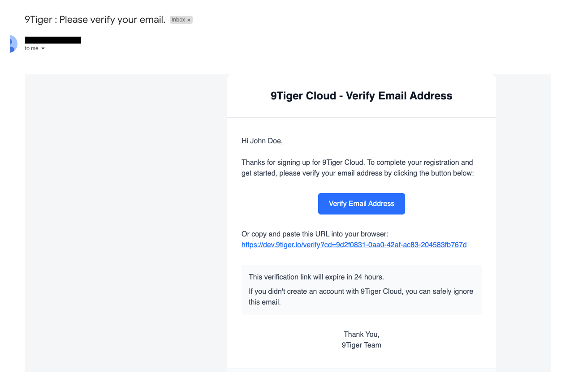Image resolution: width=561 pixels, height=382 pixels.
Task: Click "Or copy and paste this URL" text
Action: (x=315, y=234)
